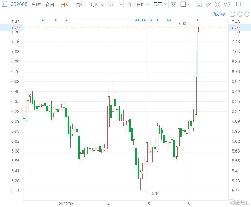
Task: Click the 前复权 adjustment link
Action: click(218, 14)
